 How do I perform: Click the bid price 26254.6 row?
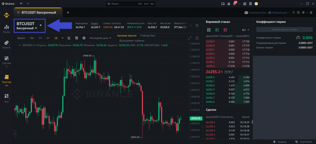pos(227,102)
